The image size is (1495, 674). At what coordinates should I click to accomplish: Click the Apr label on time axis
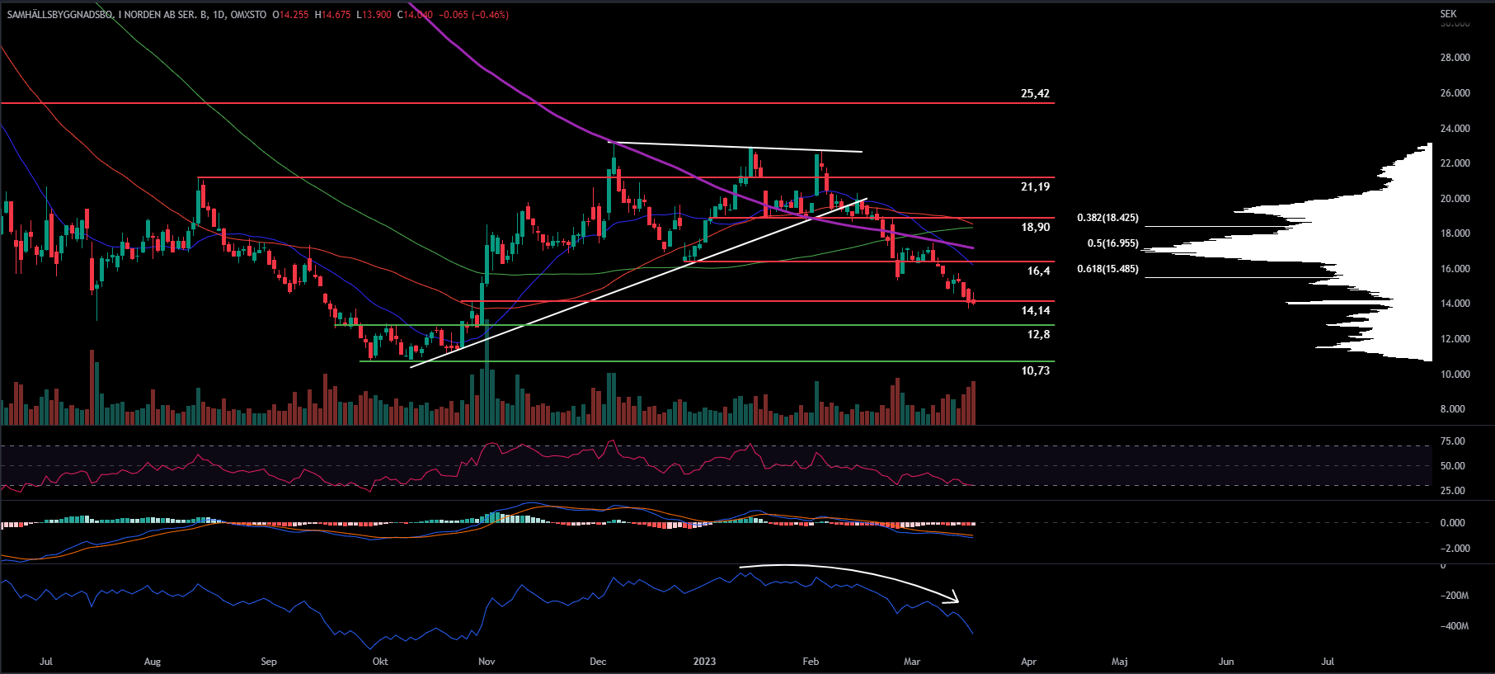(x=1028, y=662)
